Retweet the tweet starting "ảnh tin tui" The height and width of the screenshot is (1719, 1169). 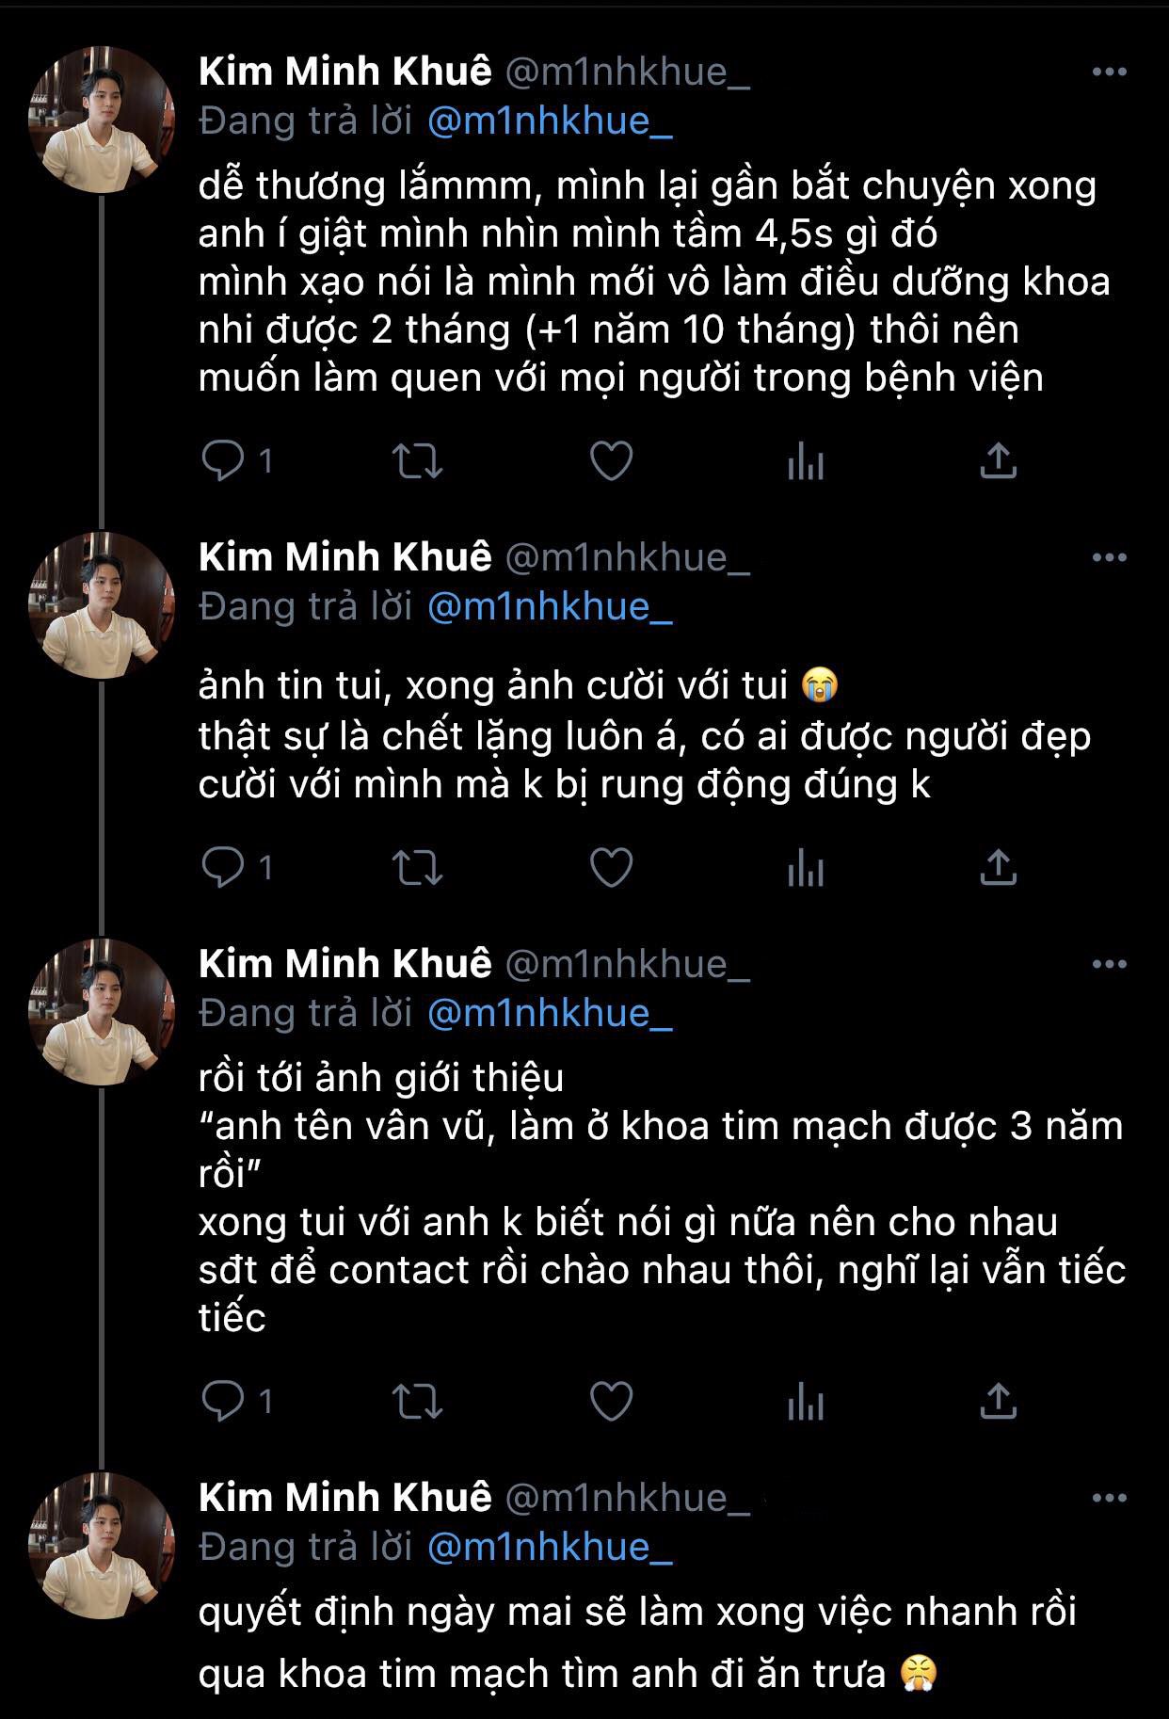(x=416, y=867)
